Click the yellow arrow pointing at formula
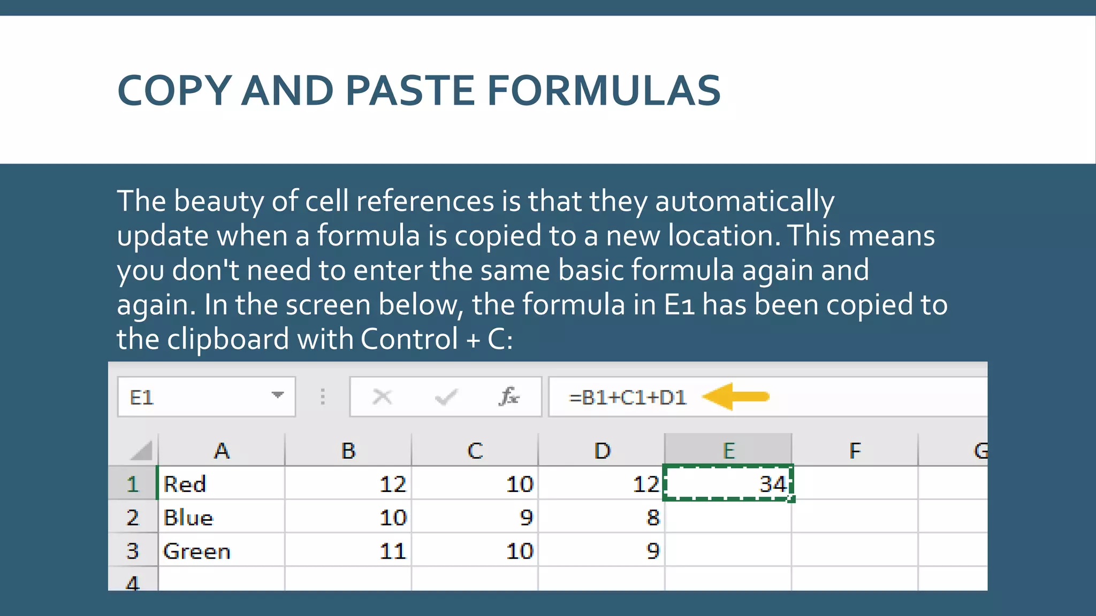This screenshot has height=616, width=1096. [x=735, y=397]
